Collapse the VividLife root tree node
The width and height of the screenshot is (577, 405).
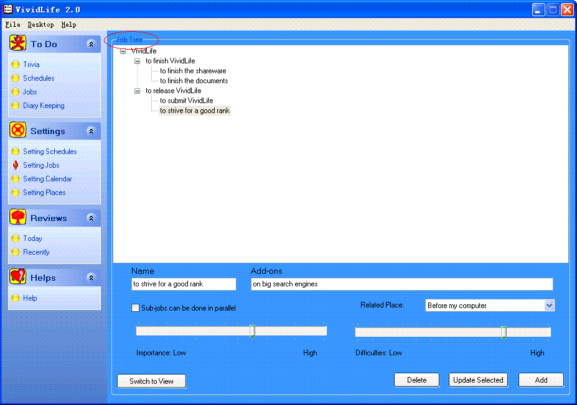[123, 52]
